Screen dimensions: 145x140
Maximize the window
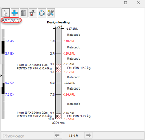[126, 3]
